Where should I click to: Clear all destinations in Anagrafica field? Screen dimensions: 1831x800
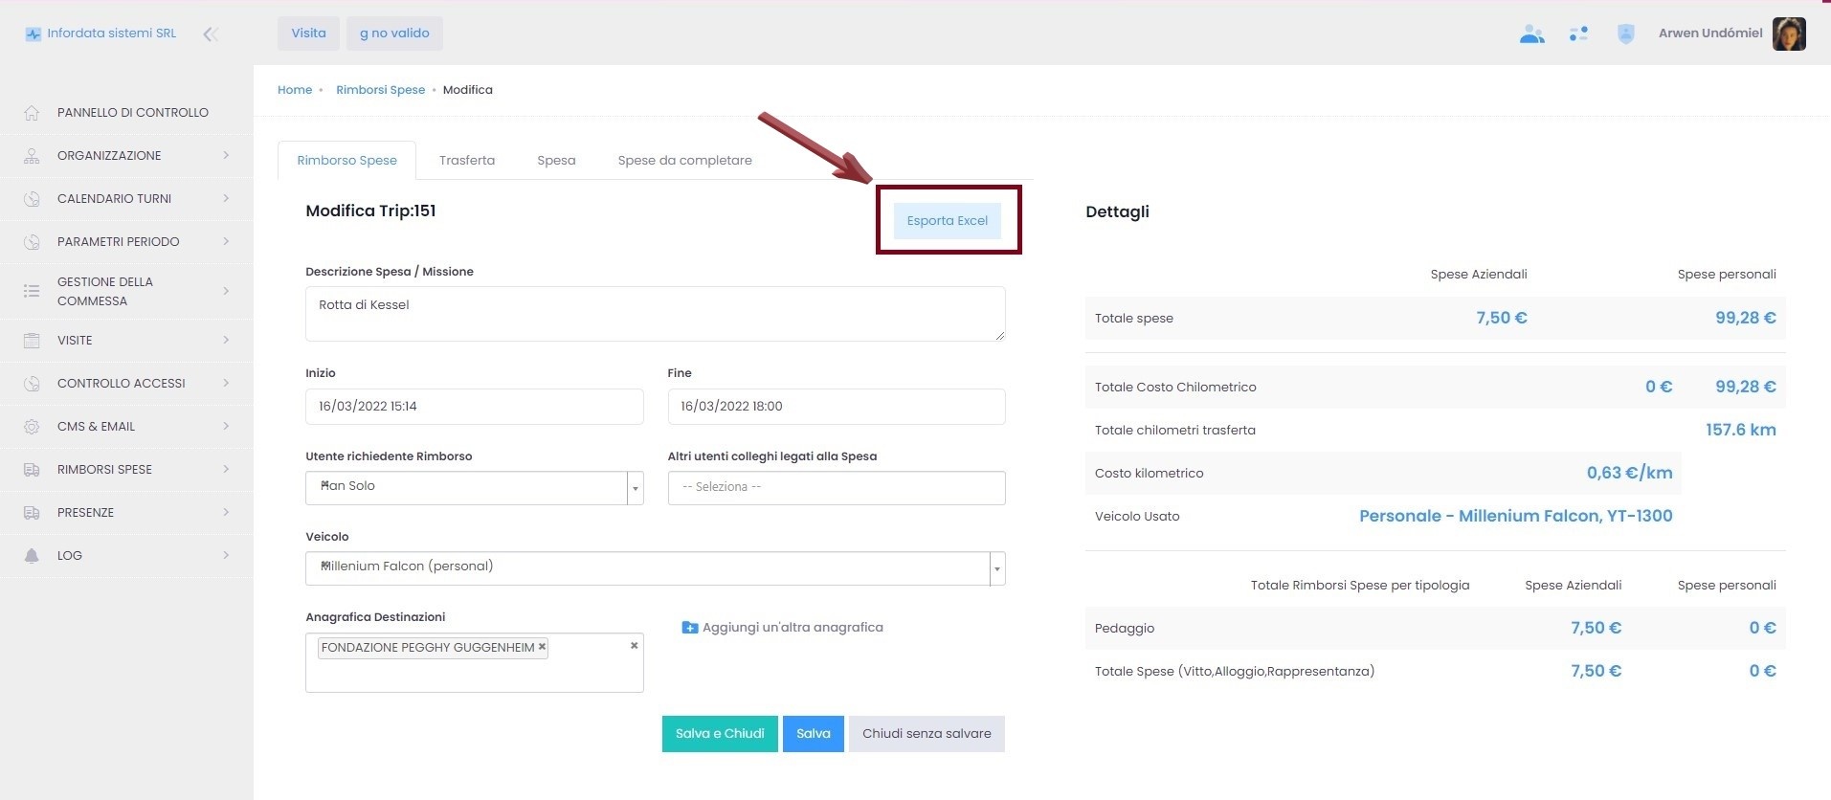pos(634,646)
